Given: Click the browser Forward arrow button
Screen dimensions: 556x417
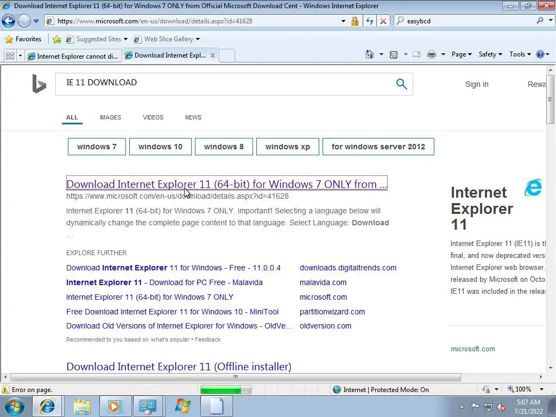Looking at the screenshot, I should coord(24,21).
